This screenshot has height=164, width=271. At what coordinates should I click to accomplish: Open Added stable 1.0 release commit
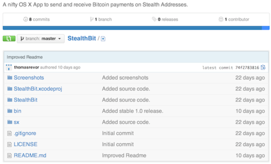pyautogui.click(x=133, y=111)
